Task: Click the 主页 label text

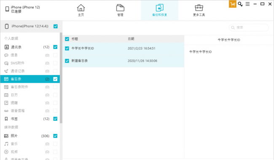Action: coord(81,15)
